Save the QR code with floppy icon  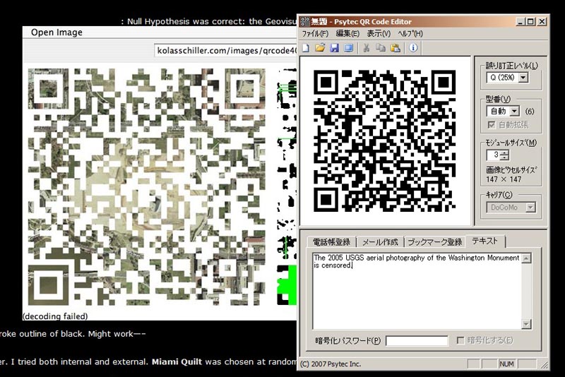click(x=334, y=48)
